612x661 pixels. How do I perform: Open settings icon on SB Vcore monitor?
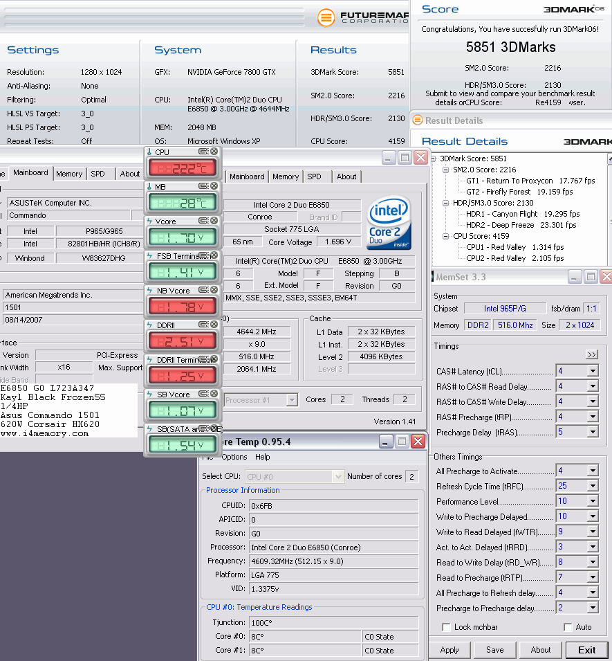203,393
